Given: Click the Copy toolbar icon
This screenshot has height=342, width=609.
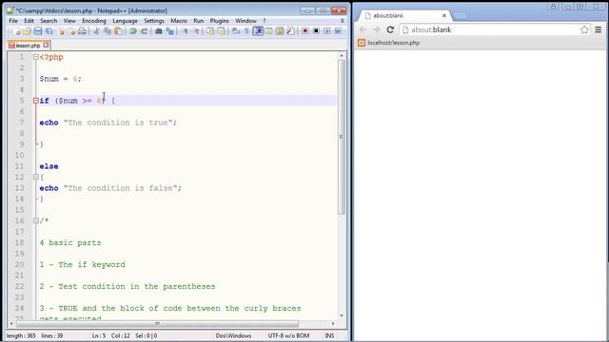Looking at the screenshot, I should pos(108,31).
